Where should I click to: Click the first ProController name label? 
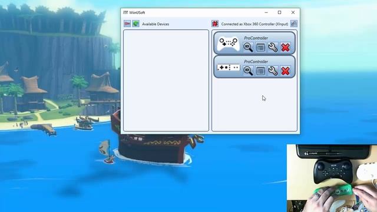(x=256, y=38)
